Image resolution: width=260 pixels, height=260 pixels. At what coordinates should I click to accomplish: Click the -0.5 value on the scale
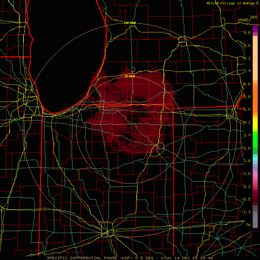[x=246, y=199]
